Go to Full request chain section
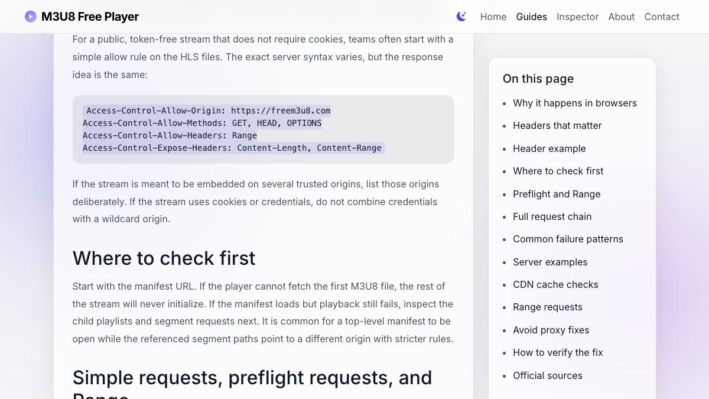 (552, 216)
